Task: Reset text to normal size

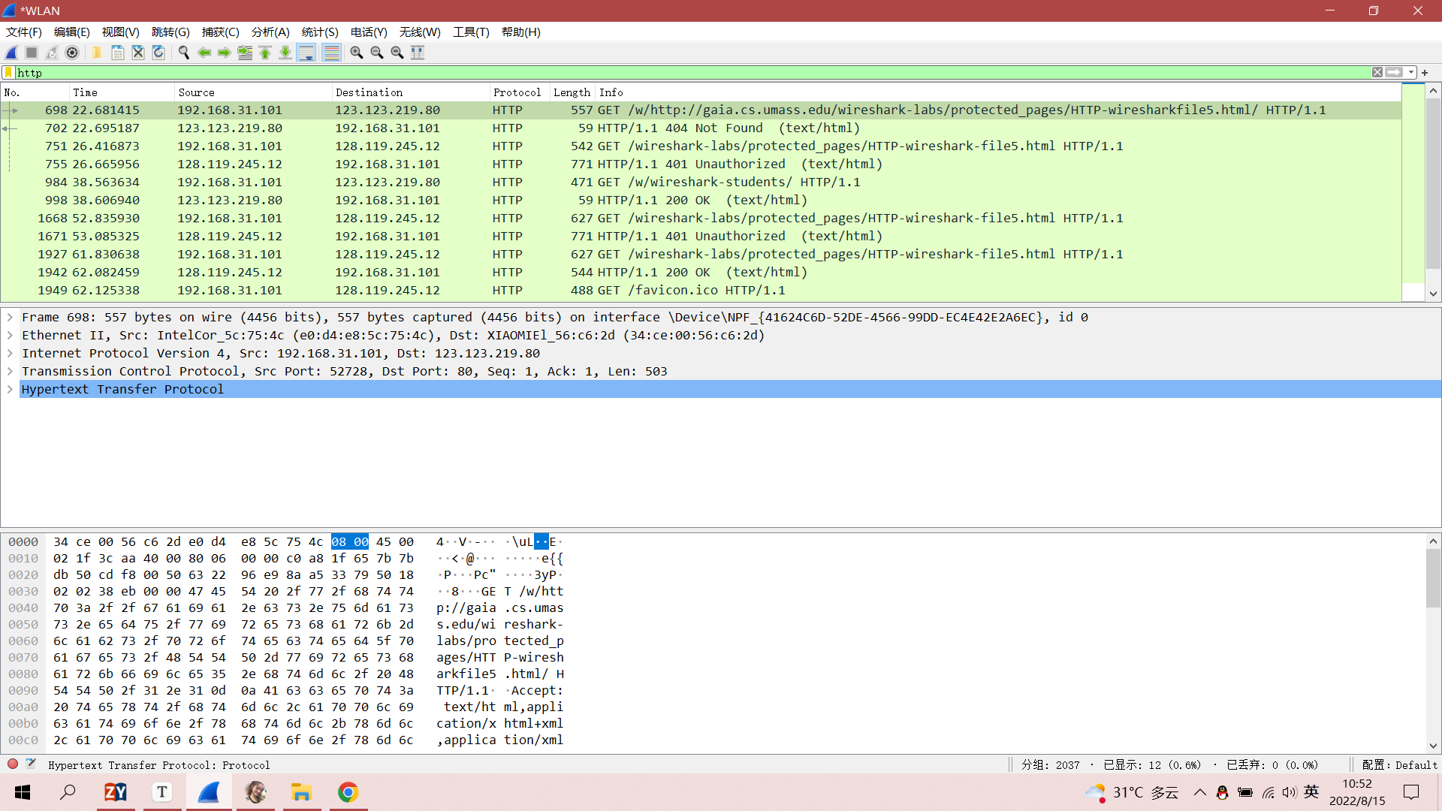Action: coord(397,53)
